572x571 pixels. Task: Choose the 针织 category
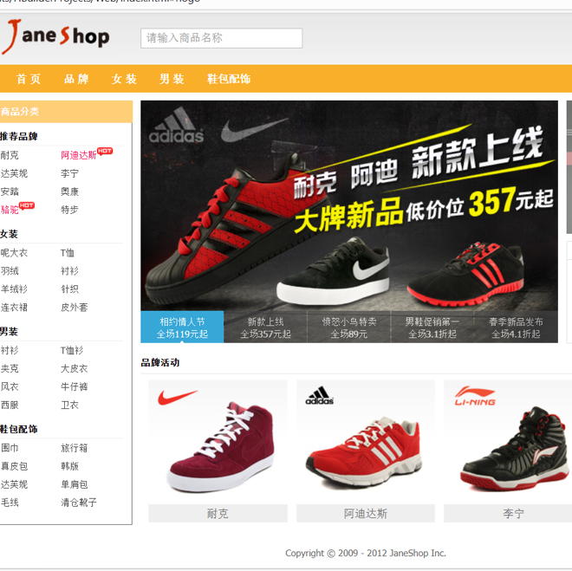(69, 289)
